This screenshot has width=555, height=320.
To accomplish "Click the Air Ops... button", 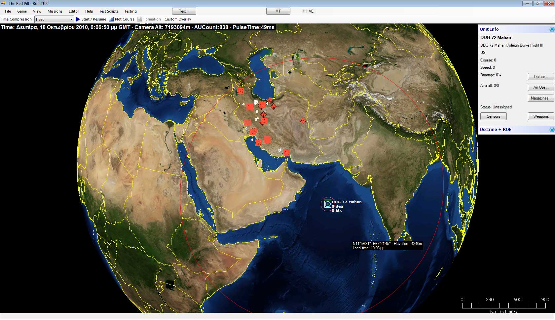I will 541,87.
